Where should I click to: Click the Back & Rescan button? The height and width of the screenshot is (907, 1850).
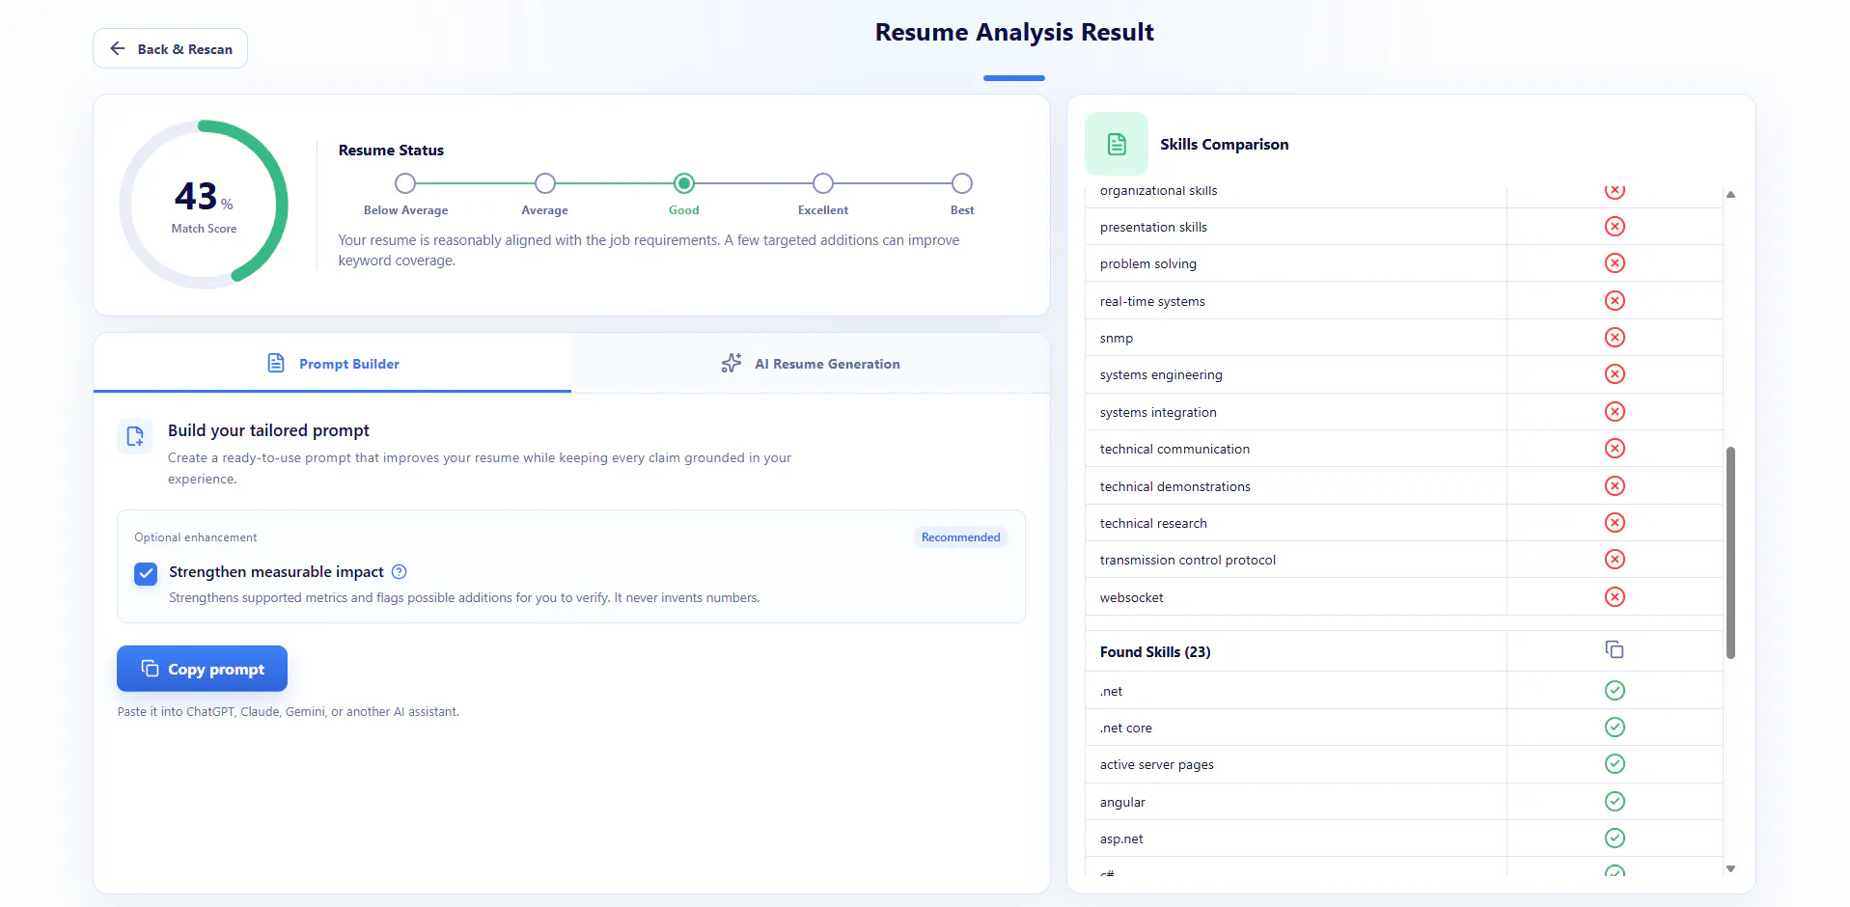coord(170,48)
